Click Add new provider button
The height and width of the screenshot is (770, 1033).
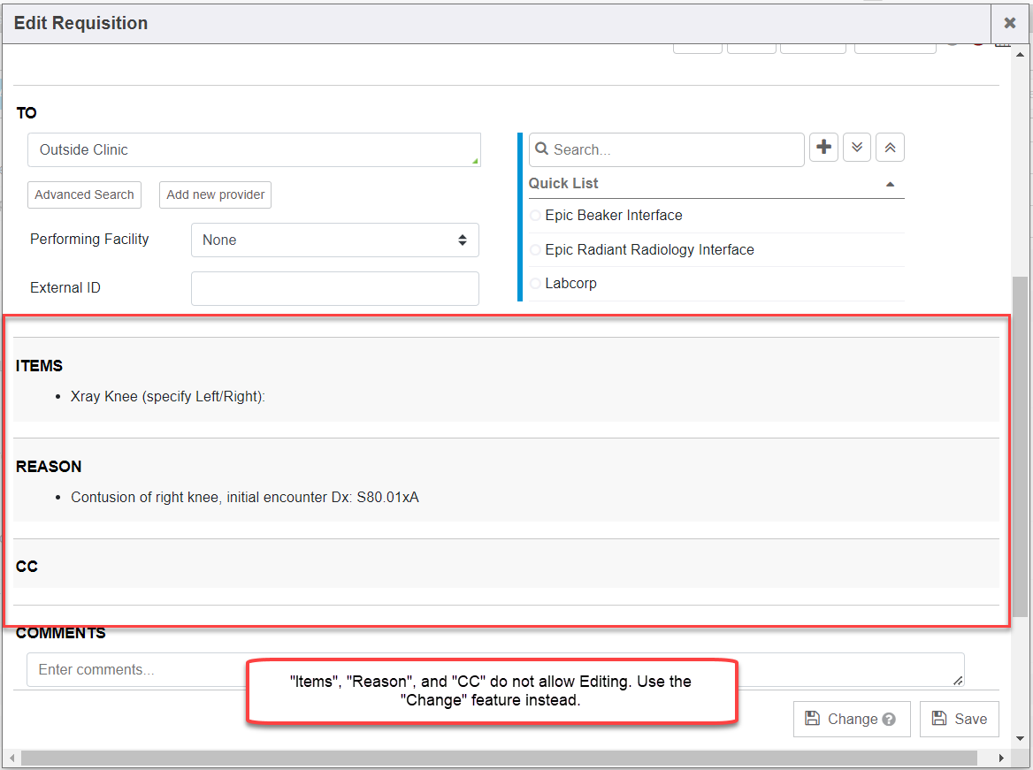pos(216,194)
